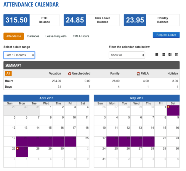The height and width of the screenshot is (171, 186).
Task: Click unscheduled marker on April 26
Action: tap(17, 148)
